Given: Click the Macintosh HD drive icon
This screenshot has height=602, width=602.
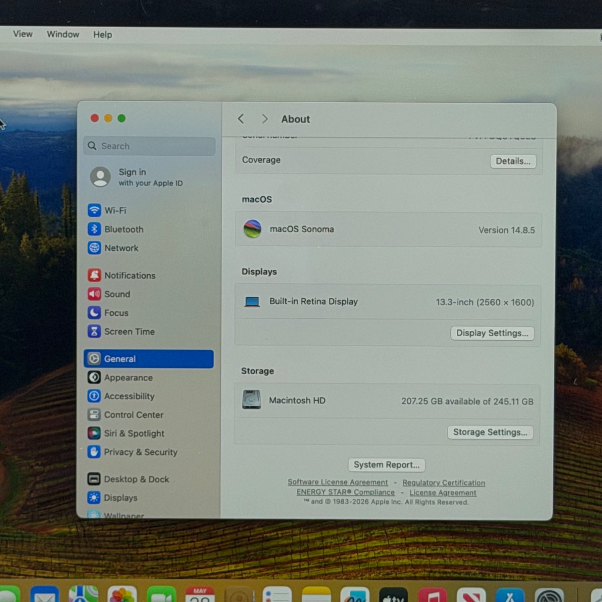Looking at the screenshot, I should pos(252,400).
